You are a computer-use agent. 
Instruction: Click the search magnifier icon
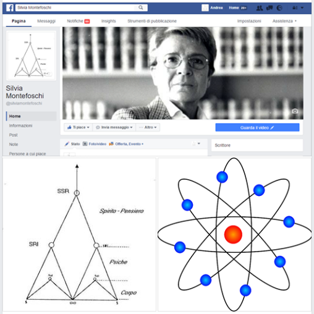coord(141,7)
